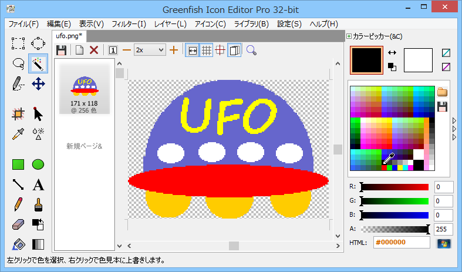This screenshot has height=272, width=462.
Task: Toggle fit-to-window zoom button
Action: point(192,50)
